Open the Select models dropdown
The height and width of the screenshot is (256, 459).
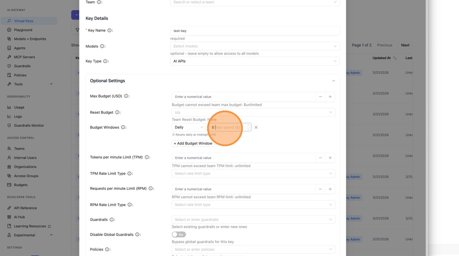click(x=255, y=46)
